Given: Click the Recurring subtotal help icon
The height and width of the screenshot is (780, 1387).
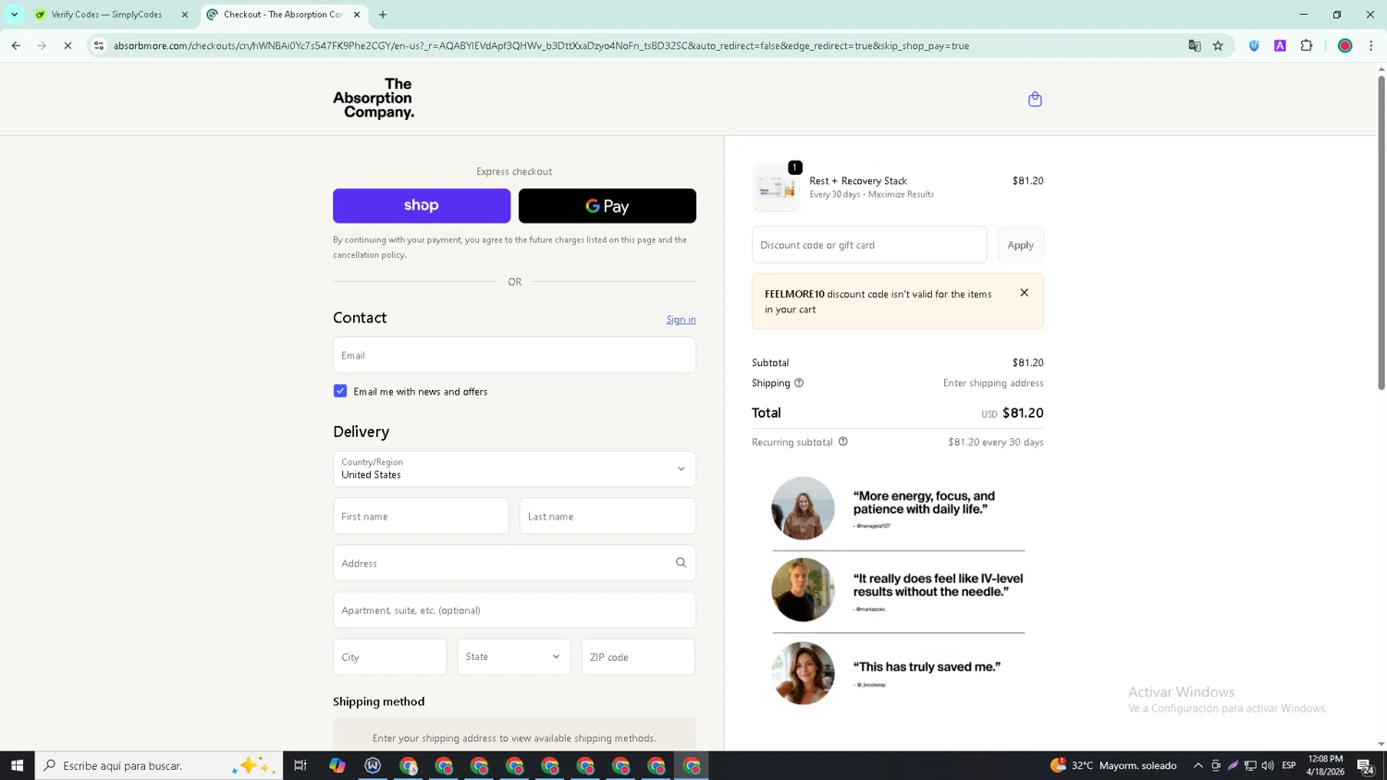Looking at the screenshot, I should [842, 442].
